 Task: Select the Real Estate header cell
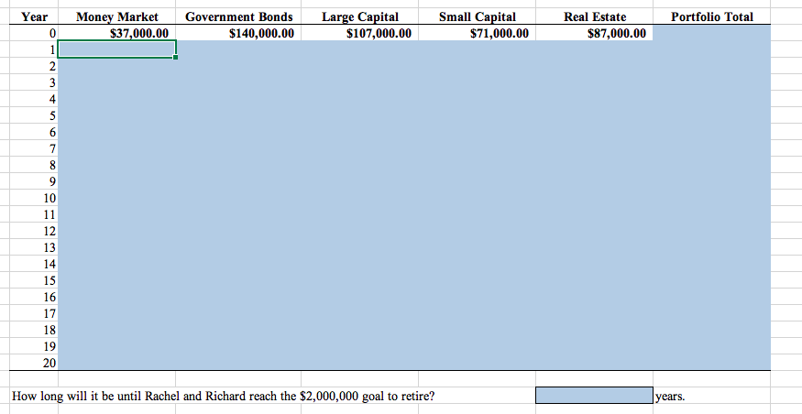coord(594,16)
